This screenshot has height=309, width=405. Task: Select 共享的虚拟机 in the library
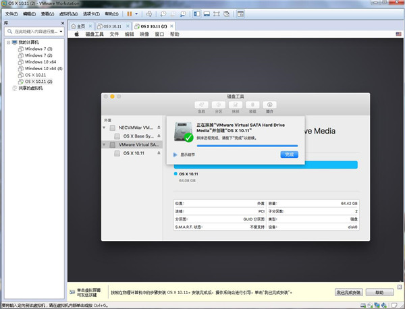(x=28, y=88)
